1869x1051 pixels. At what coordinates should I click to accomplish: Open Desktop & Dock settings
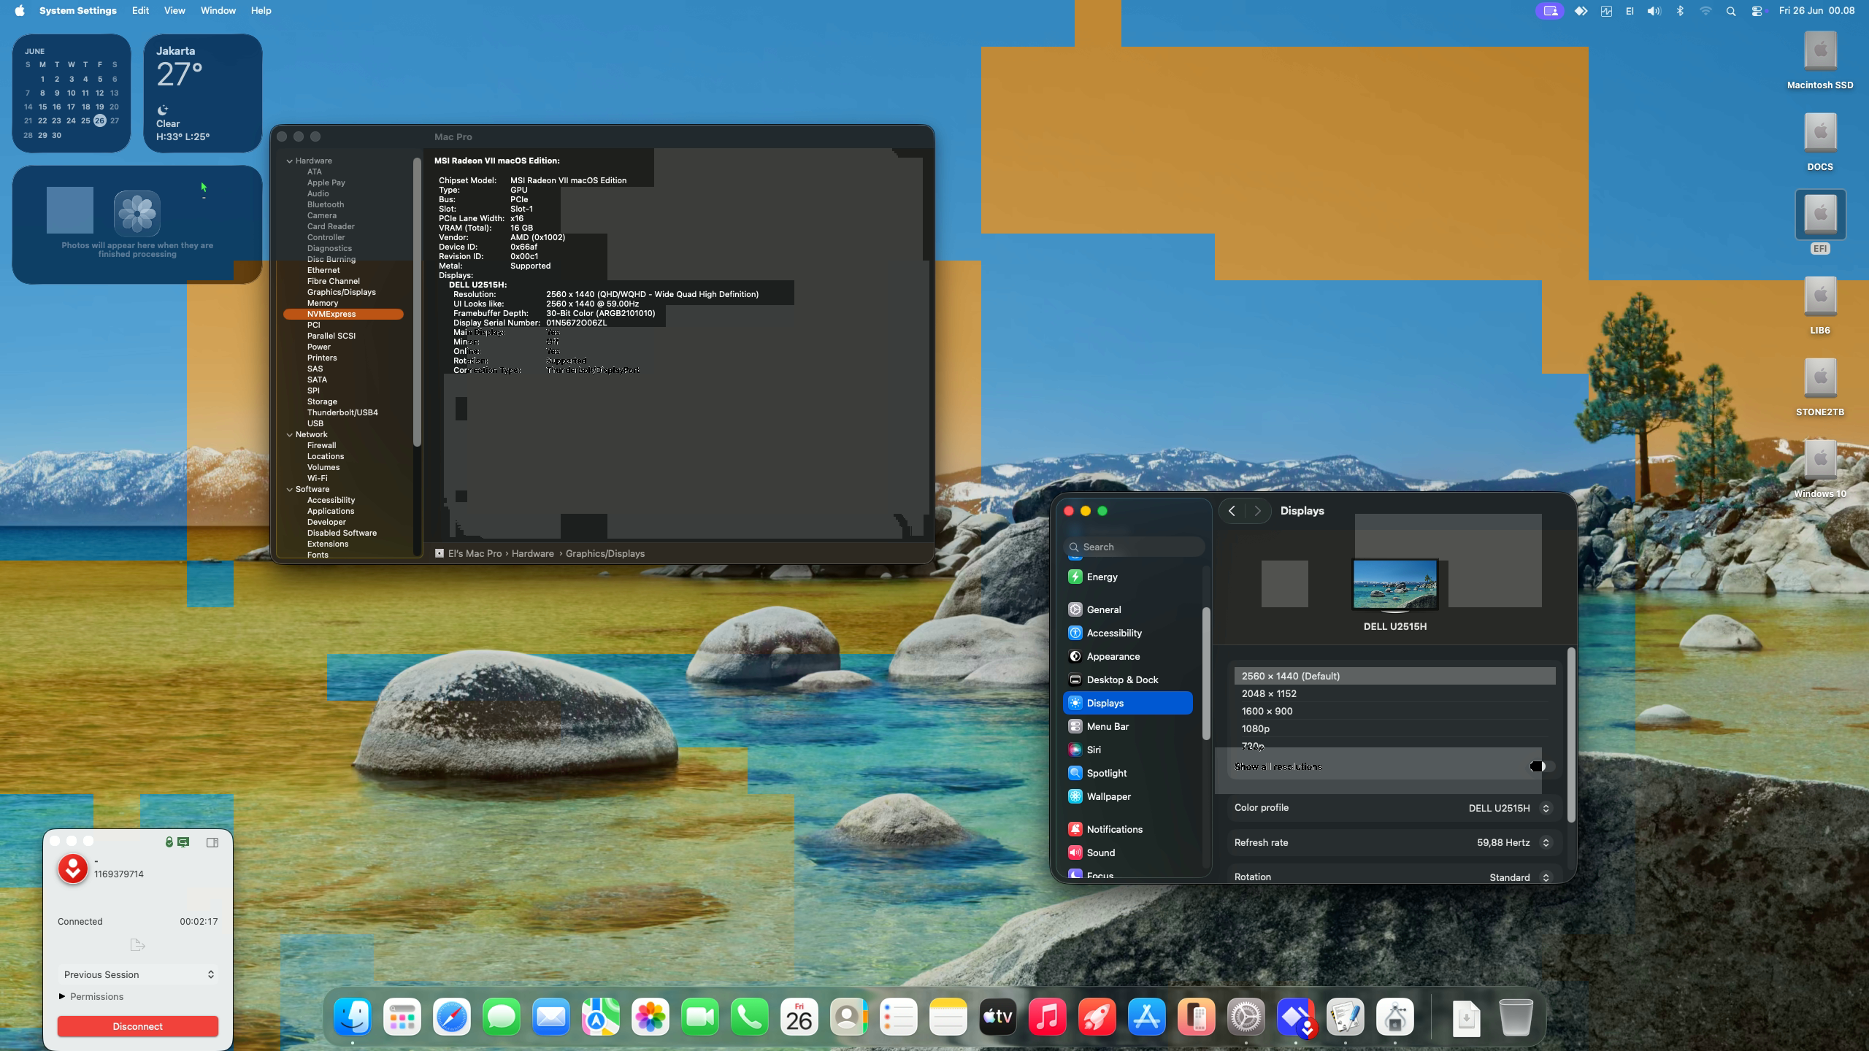point(1128,680)
